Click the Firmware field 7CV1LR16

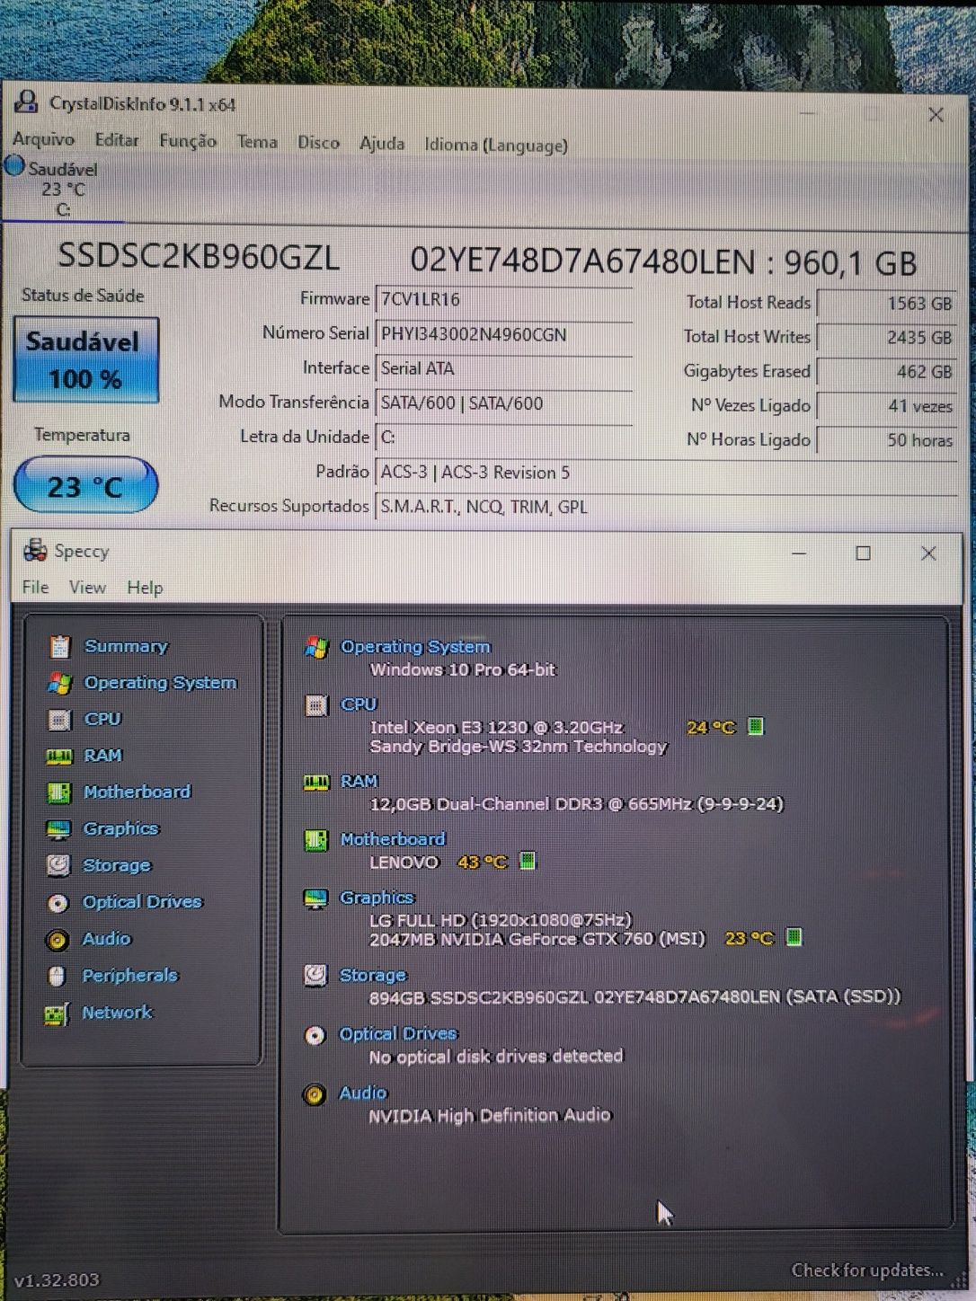503,299
